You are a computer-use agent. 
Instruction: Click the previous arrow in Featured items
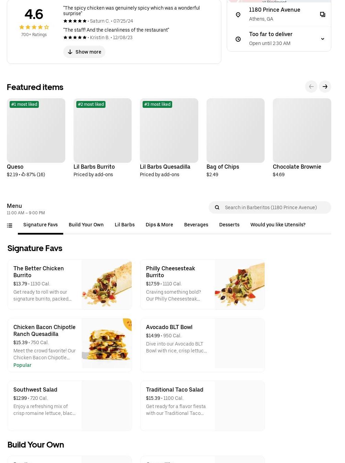coord(311,87)
